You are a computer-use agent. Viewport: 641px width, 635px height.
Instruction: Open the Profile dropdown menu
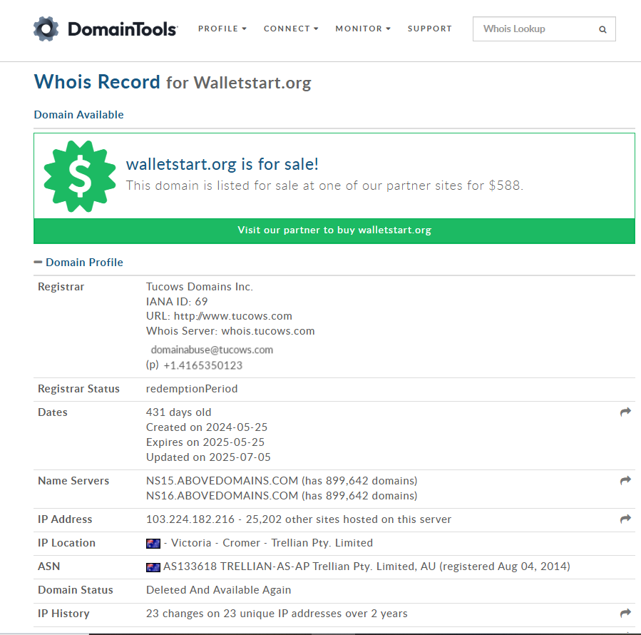coord(222,29)
